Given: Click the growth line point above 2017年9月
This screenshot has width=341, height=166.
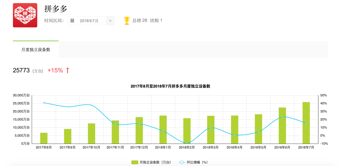Looking at the screenshot, I should click(68, 107).
